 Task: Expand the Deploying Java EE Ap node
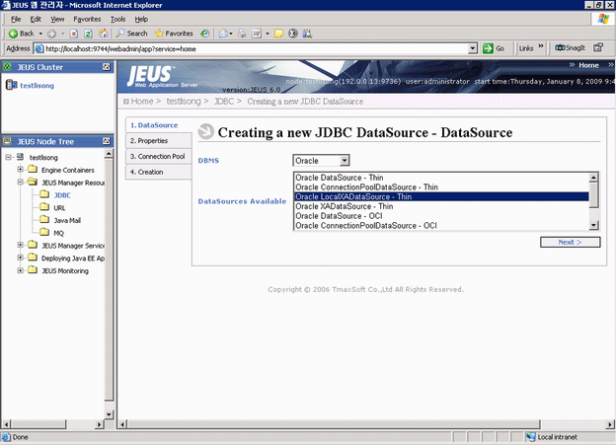(x=20, y=258)
